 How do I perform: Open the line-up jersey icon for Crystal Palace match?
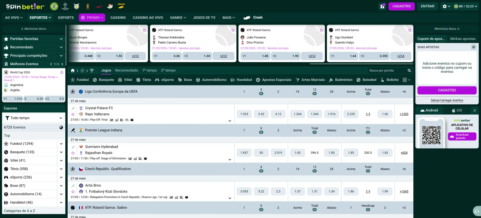click(x=127, y=120)
